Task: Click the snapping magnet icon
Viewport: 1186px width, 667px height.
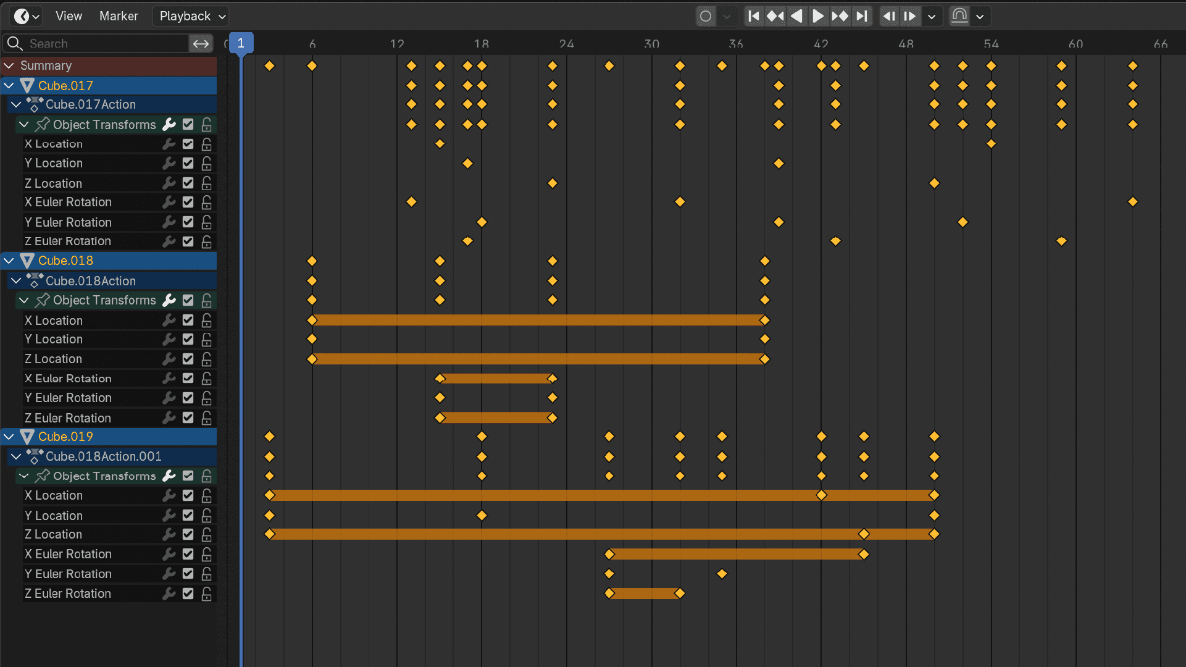Action: click(x=959, y=16)
